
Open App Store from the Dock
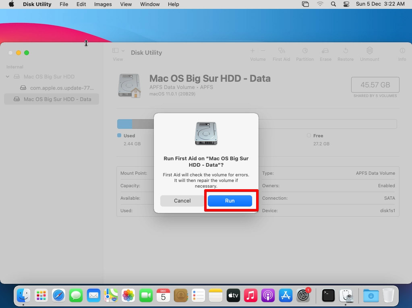(286, 296)
